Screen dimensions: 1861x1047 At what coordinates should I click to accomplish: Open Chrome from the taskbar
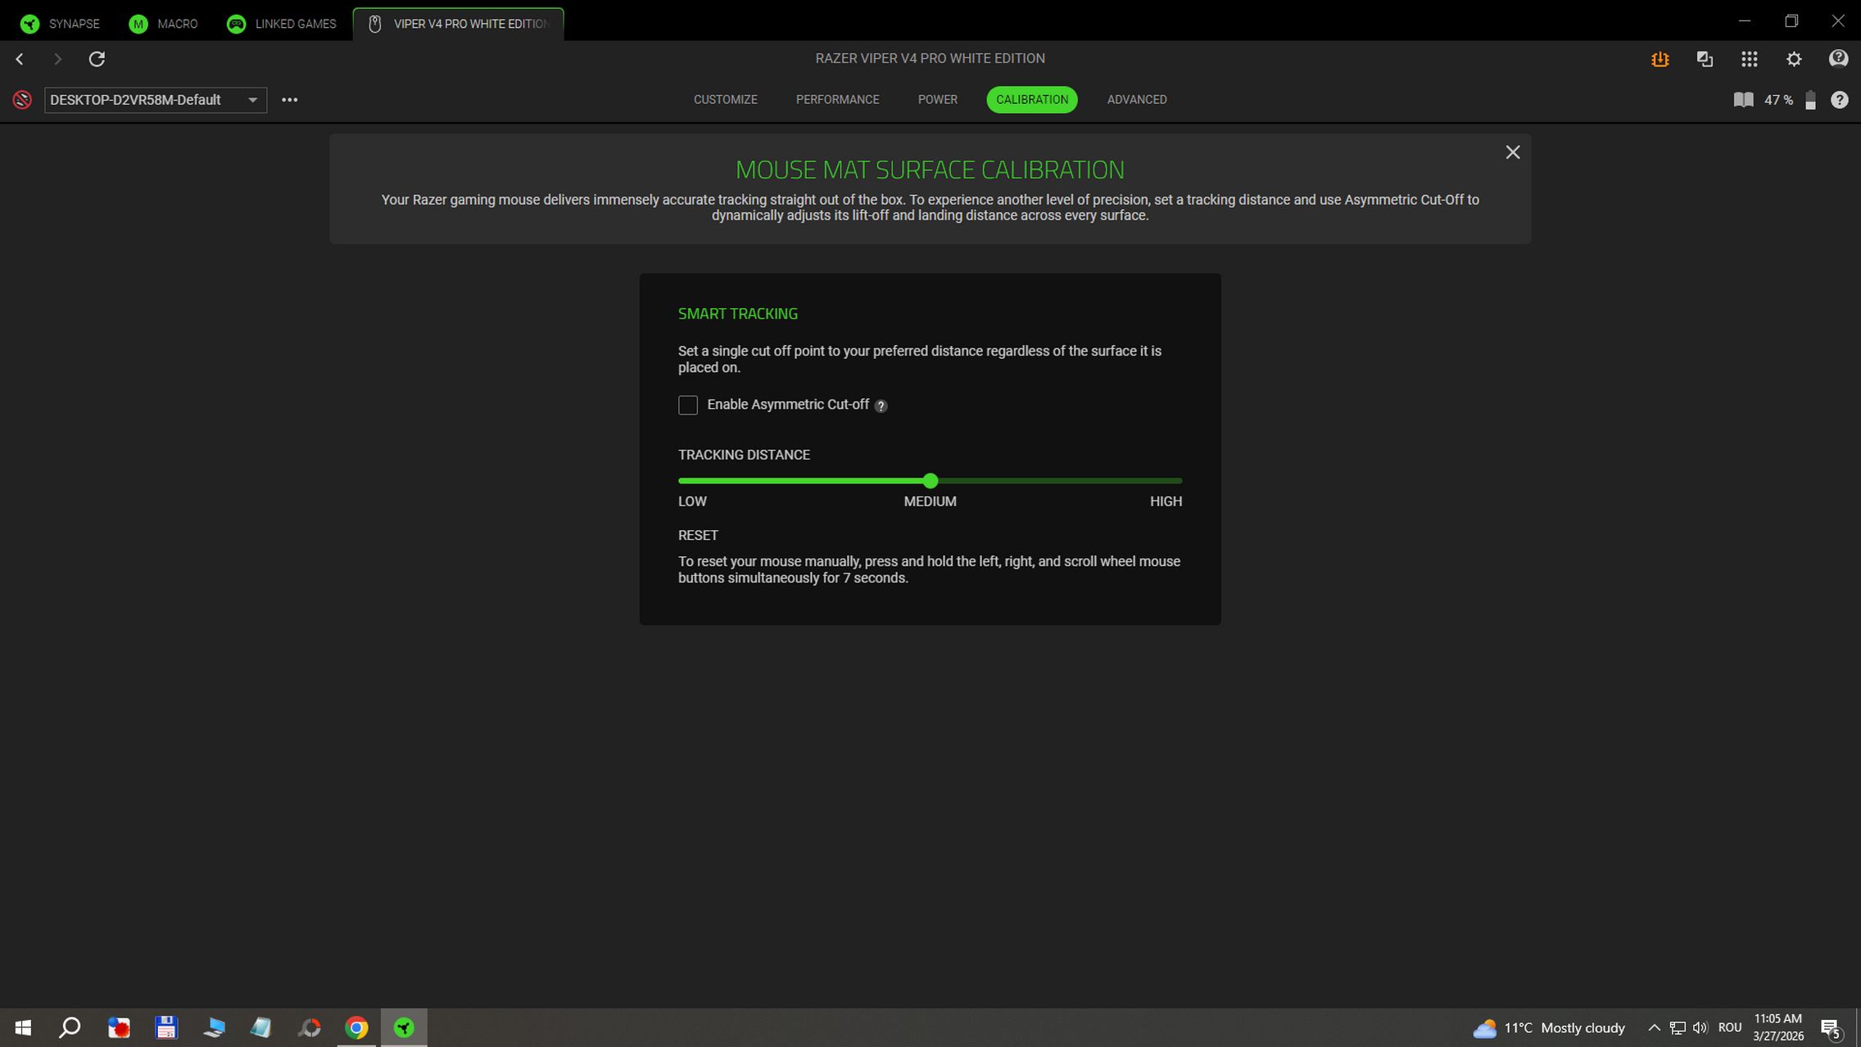pyautogui.click(x=356, y=1027)
